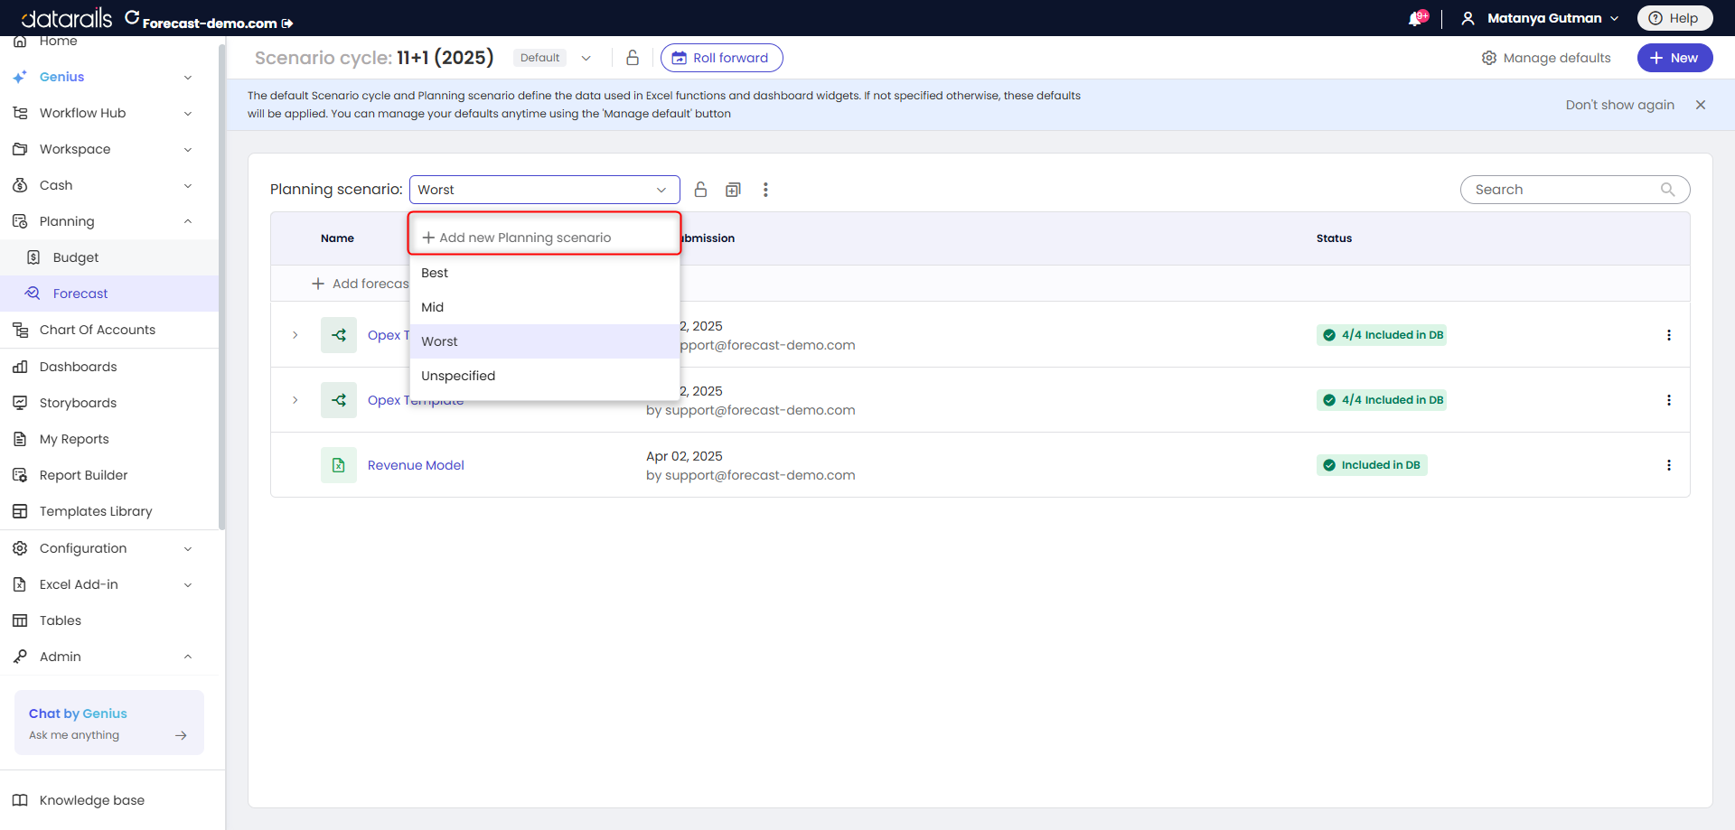This screenshot has width=1735, height=830.
Task: Open Manage defaults settings
Action: (1546, 58)
